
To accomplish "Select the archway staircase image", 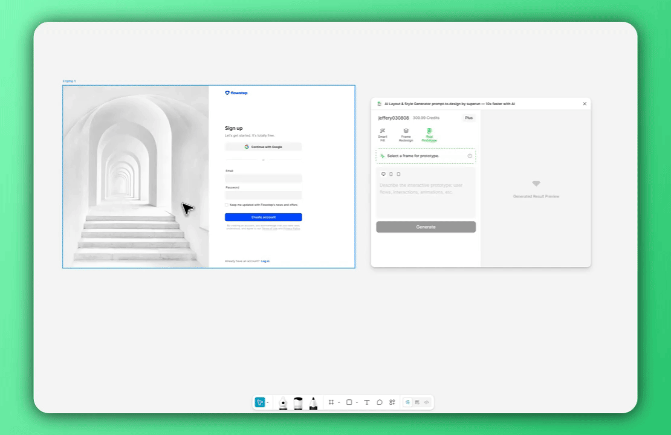I will tap(135, 176).
